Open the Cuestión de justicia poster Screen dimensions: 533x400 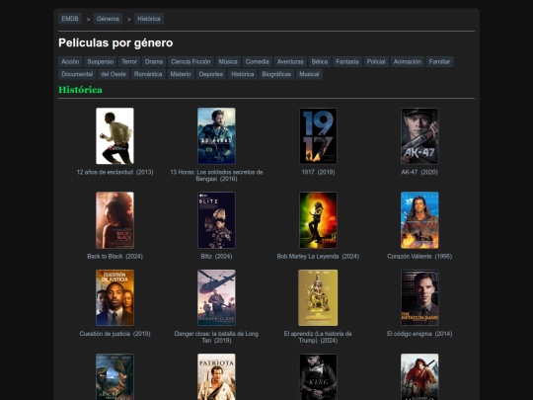[x=114, y=297]
